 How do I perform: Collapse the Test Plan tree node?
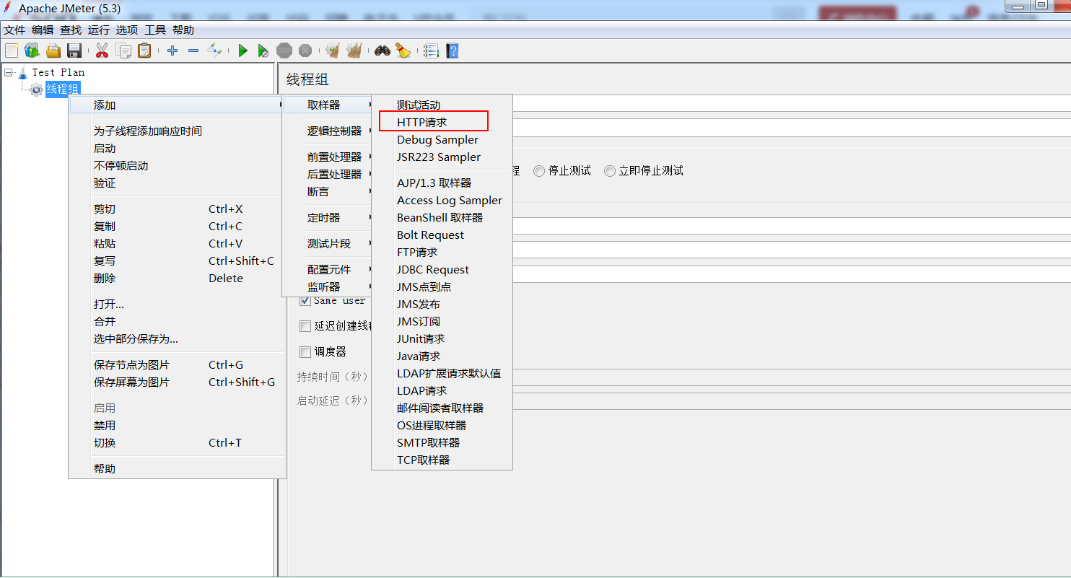8,72
